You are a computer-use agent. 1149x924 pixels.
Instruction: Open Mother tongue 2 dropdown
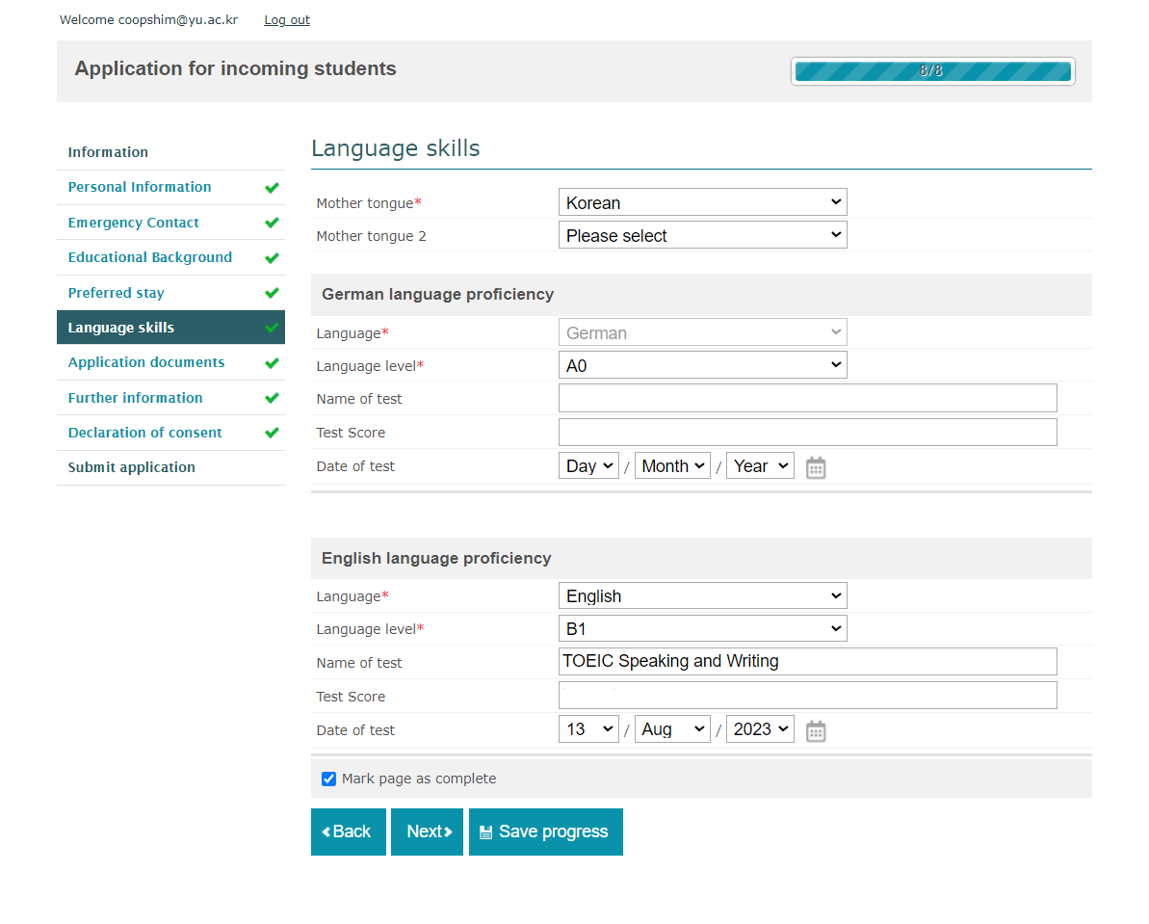pyautogui.click(x=703, y=235)
